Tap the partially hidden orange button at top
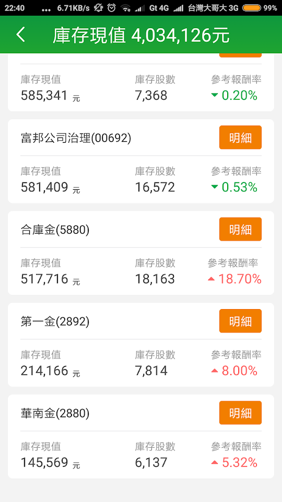 [x=240, y=55]
